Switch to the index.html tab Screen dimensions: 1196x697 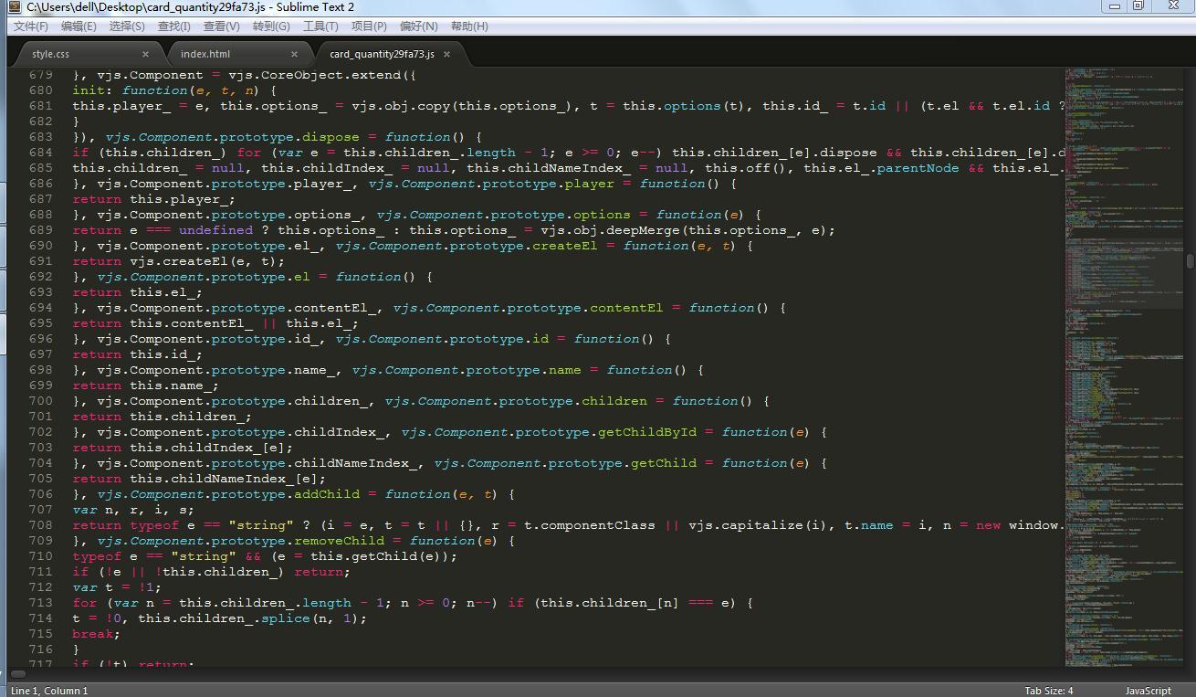coord(205,54)
